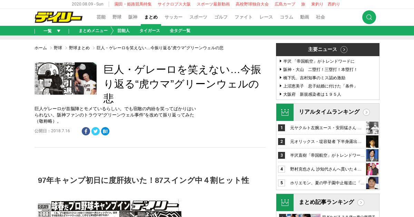Click subheading 97年キャンプ初日に度肝抜いた
414x217 pixels.
[x=144, y=180]
